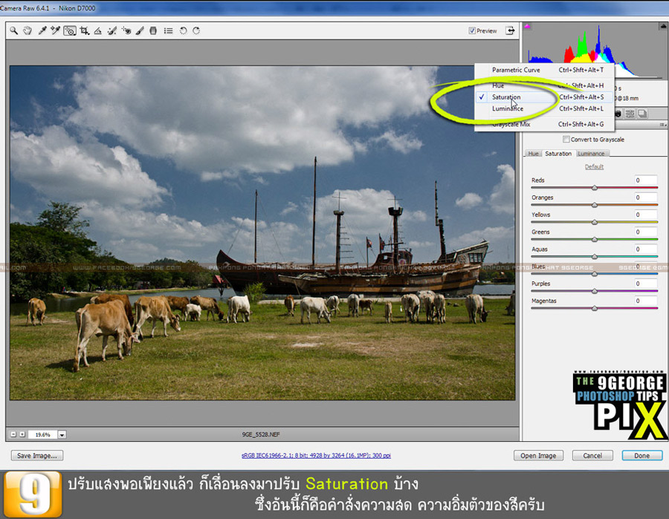Screen dimensions: 669x519
Task: Open the Preferences dialog list icon
Action: point(169,30)
